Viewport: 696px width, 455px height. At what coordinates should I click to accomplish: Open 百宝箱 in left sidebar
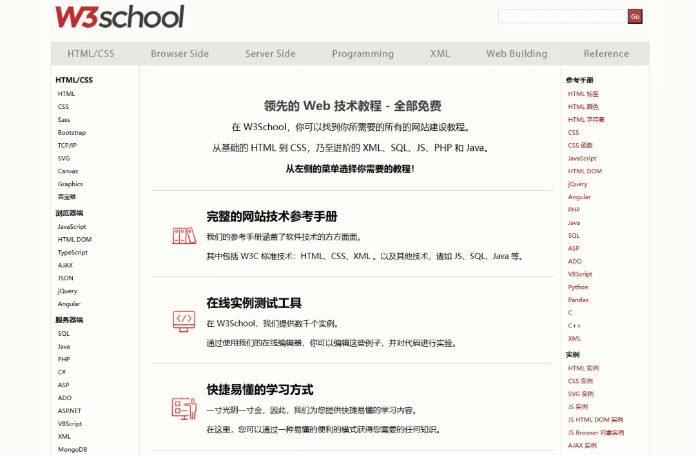[66, 197]
